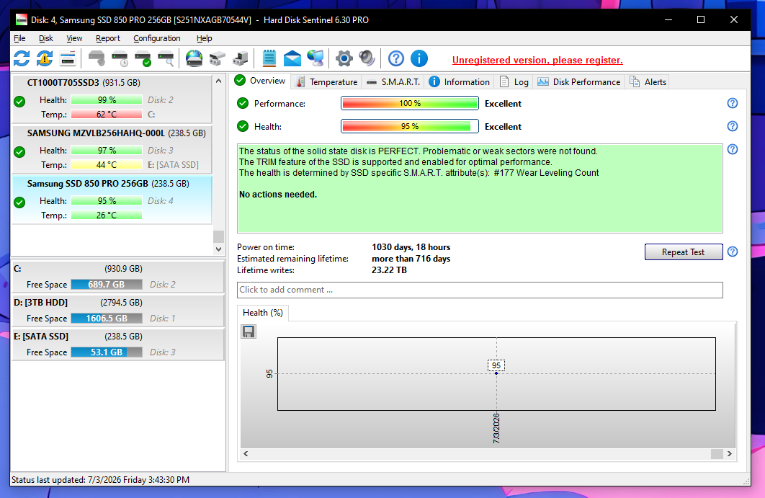Save the health graph with floppy icon
The height and width of the screenshot is (498, 765).
click(x=249, y=332)
